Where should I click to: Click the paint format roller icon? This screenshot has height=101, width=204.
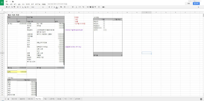click(14, 7)
